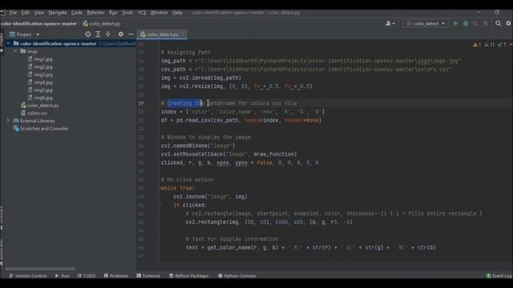
Task: Open Problems tool window
Action: point(115,275)
